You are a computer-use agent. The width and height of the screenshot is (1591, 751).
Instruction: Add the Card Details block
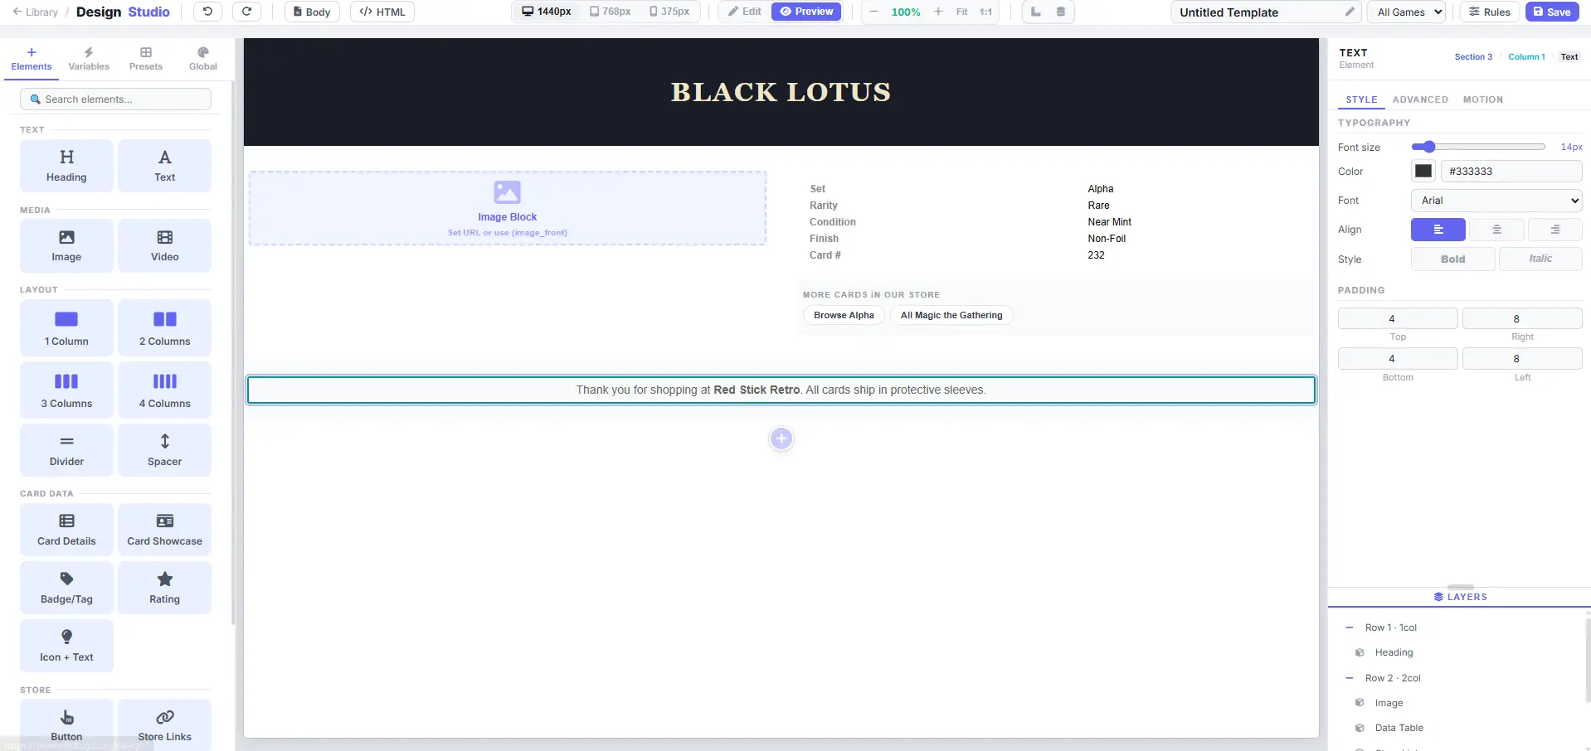tap(66, 530)
